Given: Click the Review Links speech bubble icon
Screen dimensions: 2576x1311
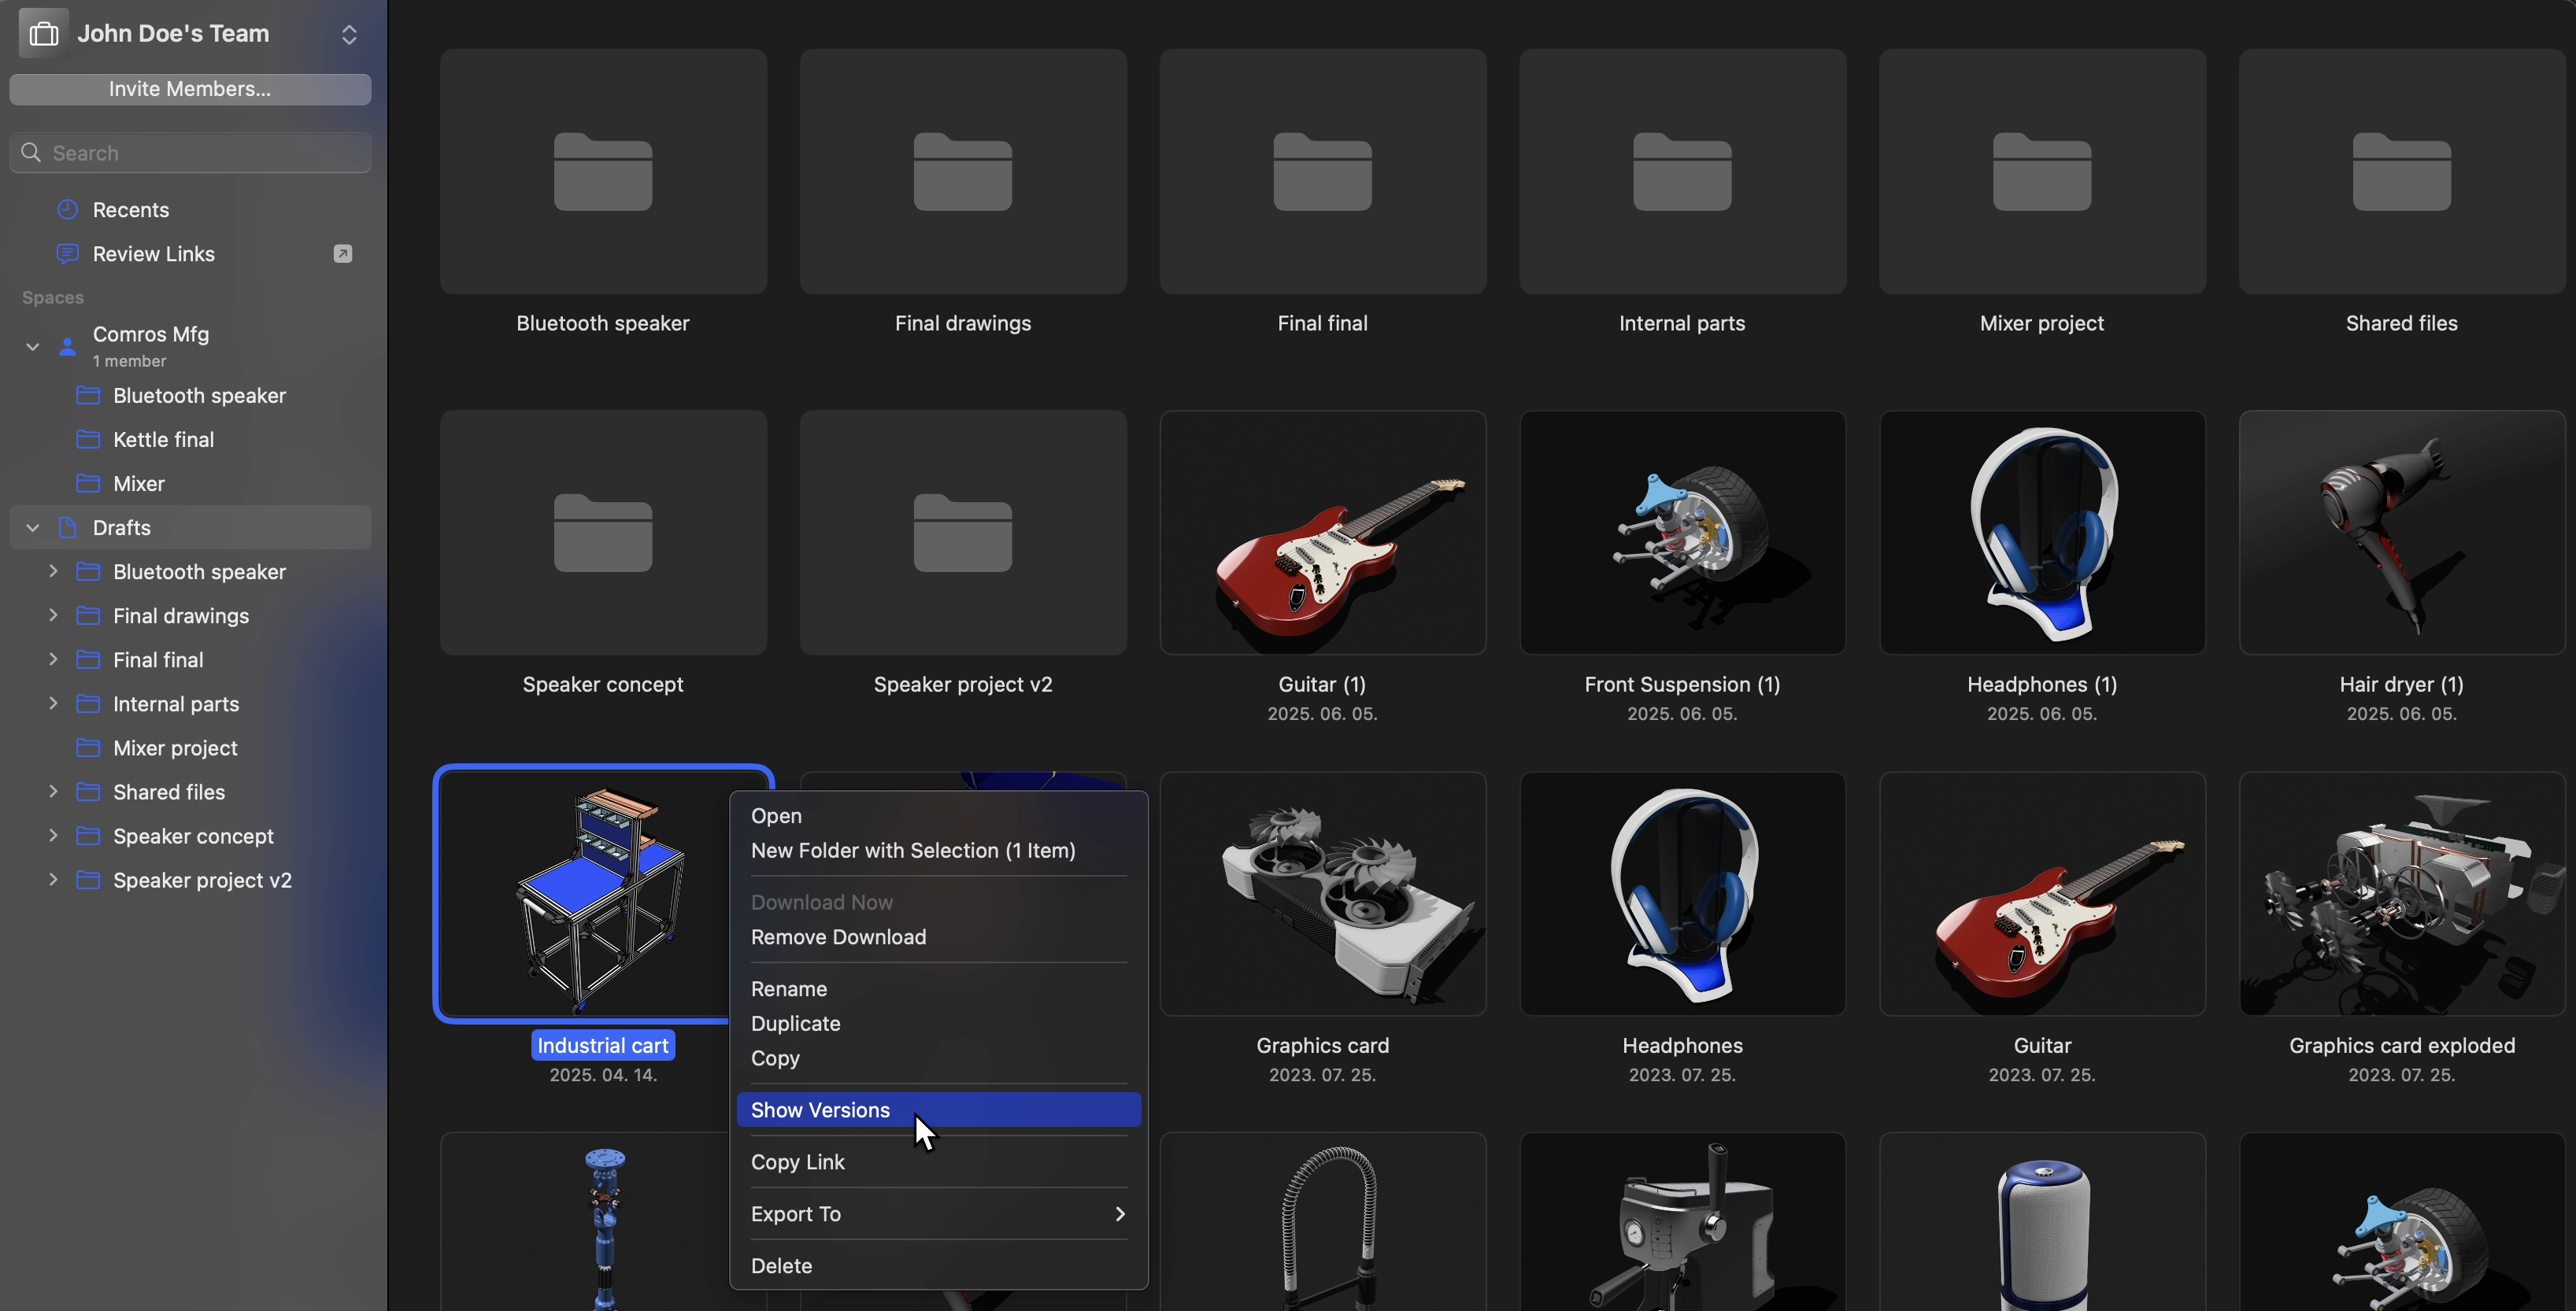Looking at the screenshot, I should click(67, 254).
